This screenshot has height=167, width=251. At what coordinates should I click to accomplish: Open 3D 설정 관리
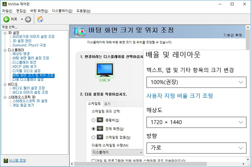click(x=22, y=41)
